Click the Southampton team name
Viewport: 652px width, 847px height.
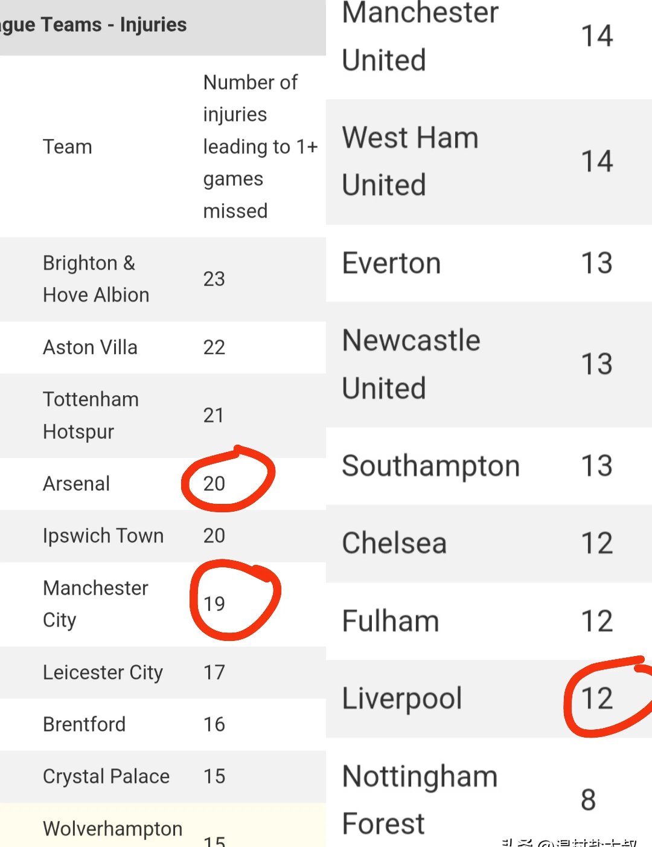tap(430, 466)
